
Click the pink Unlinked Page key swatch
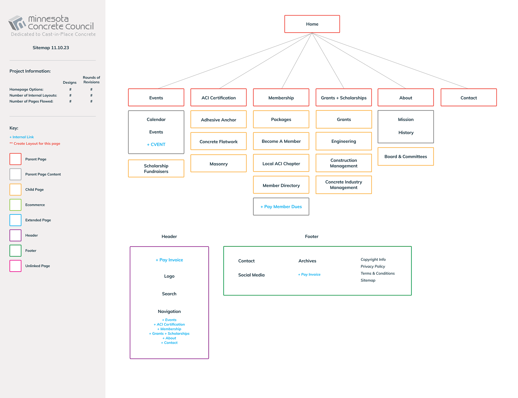tap(15, 266)
